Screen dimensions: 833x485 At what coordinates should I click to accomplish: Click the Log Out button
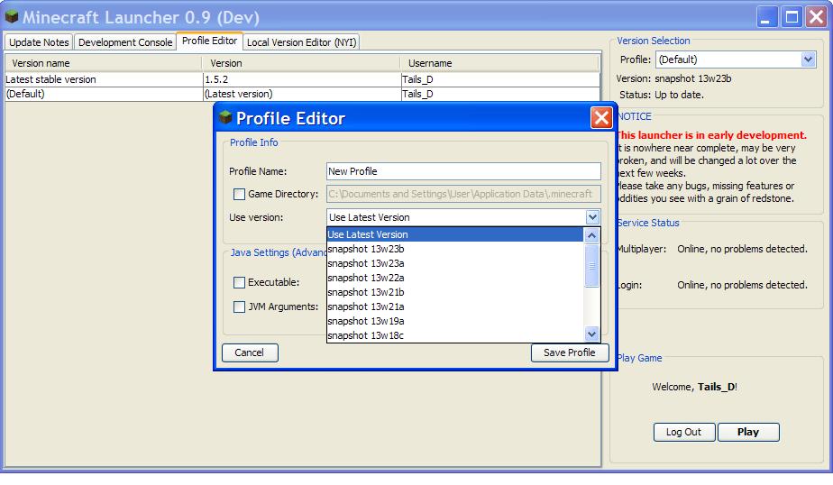coord(683,432)
